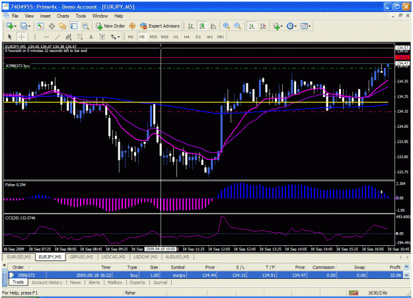Switch to candlestick chart display
Screen dimensions: 413x298
coord(202,26)
